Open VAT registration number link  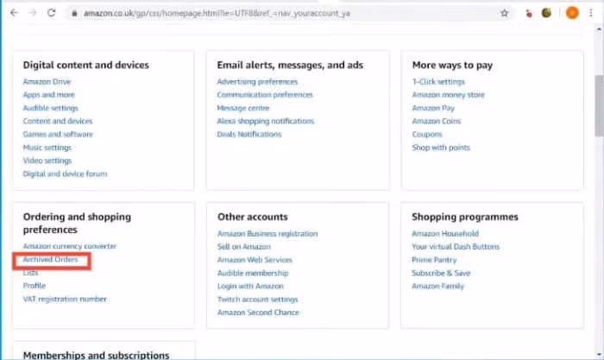pyautogui.click(x=65, y=299)
